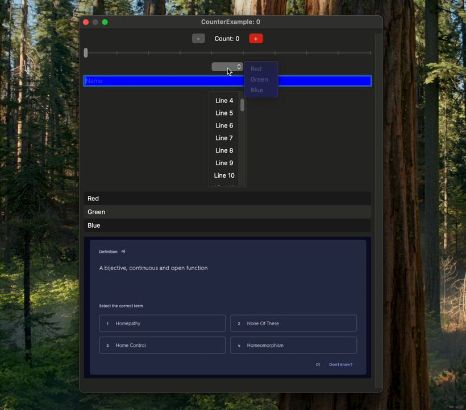This screenshot has height=410, width=466.
Task: Select Line 6 in the scroll list
Action: (224, 126)
